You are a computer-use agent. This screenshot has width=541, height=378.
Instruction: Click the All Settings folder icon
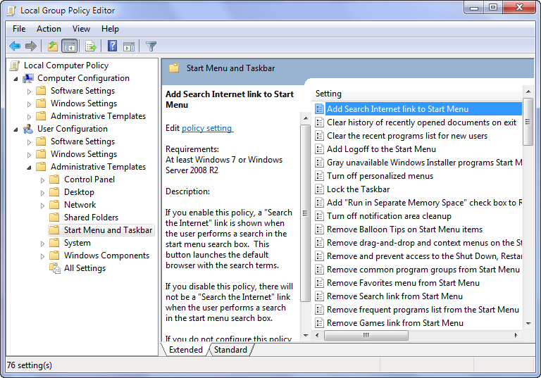55,268
